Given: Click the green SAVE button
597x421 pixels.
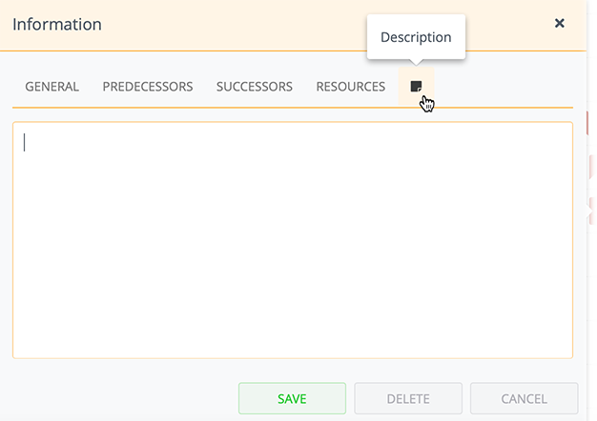Looking at the screenshot, I should (292, 398).
